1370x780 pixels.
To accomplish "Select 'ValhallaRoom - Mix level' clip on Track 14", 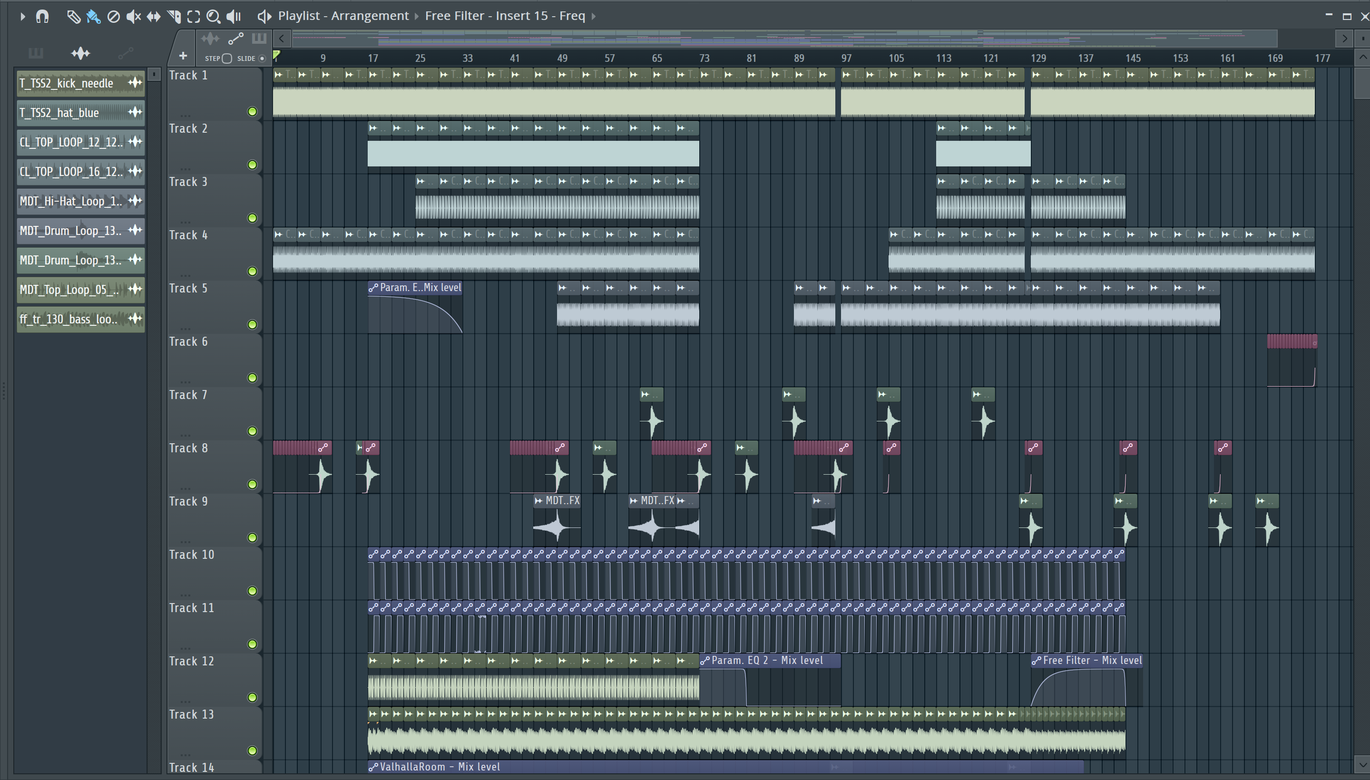I will point(725,767).
